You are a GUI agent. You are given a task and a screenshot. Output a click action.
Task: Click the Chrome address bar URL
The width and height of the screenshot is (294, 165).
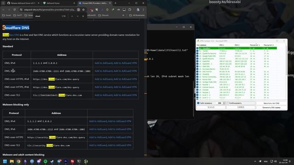tap(50, 10)
